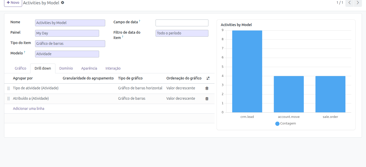
Task: Click Adicionar uma linha link
Action: (28, 109)
